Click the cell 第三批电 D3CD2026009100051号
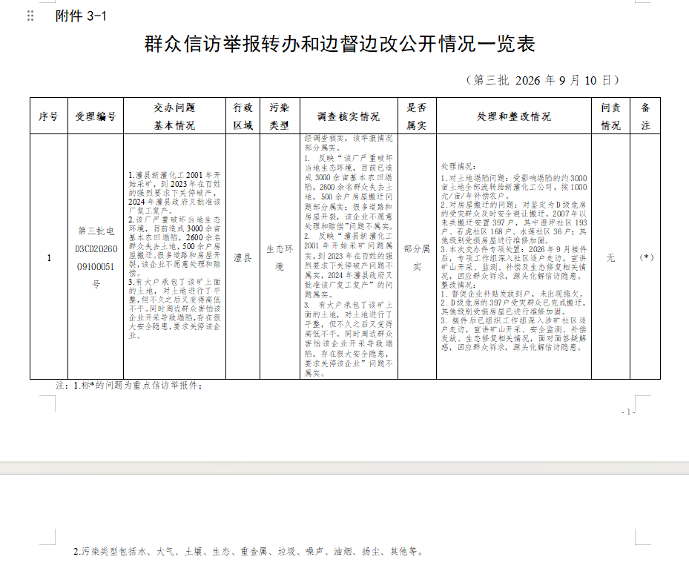 96,257
